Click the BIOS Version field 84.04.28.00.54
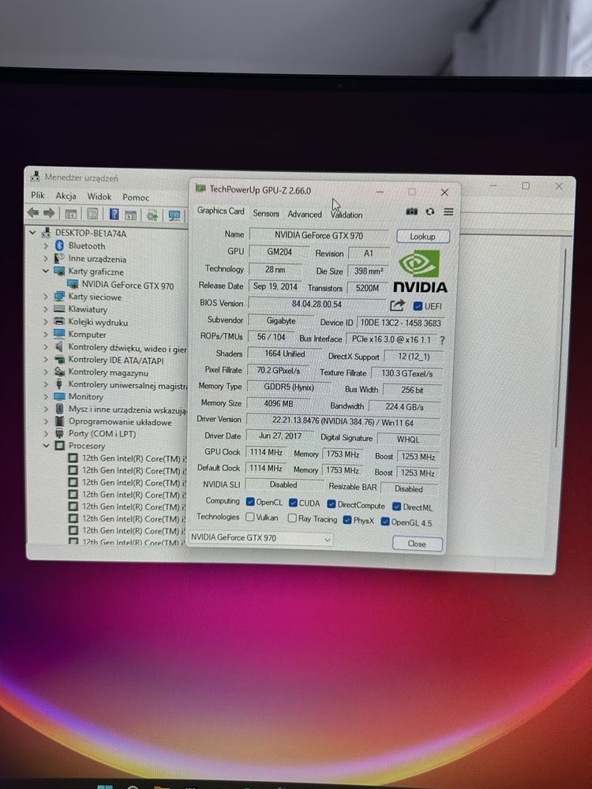 317,304
